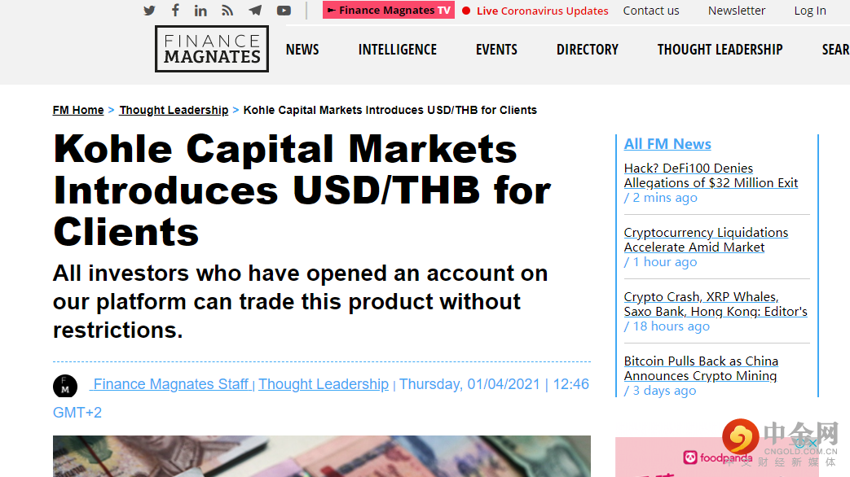Close the foodpanda ad with X
850x477 pixels.
coord(813,444)
